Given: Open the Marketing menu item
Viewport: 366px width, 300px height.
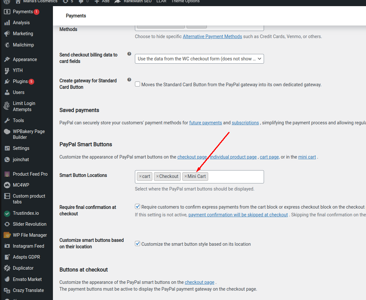Looking at the screenshot, I should click(x=23, y=34).
